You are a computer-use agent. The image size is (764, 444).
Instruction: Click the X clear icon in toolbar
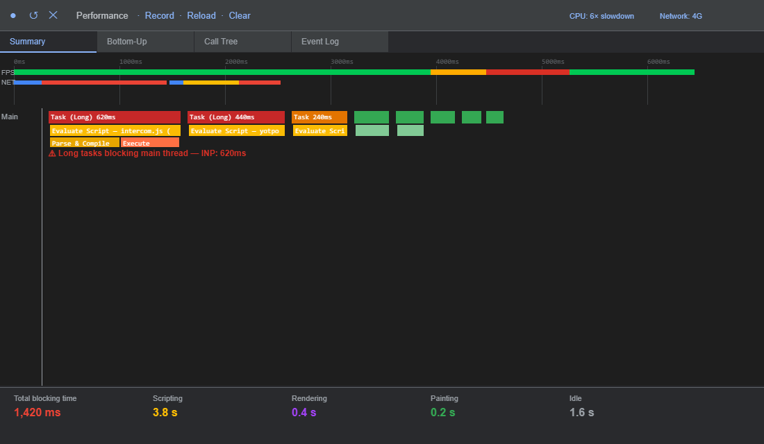pyautogui.click(x=53, y=15)
